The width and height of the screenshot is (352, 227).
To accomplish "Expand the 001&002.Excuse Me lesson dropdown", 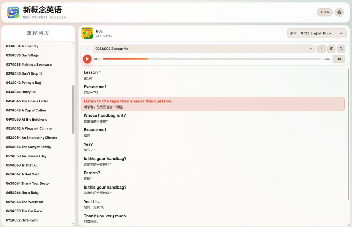I will coord(204,49).
